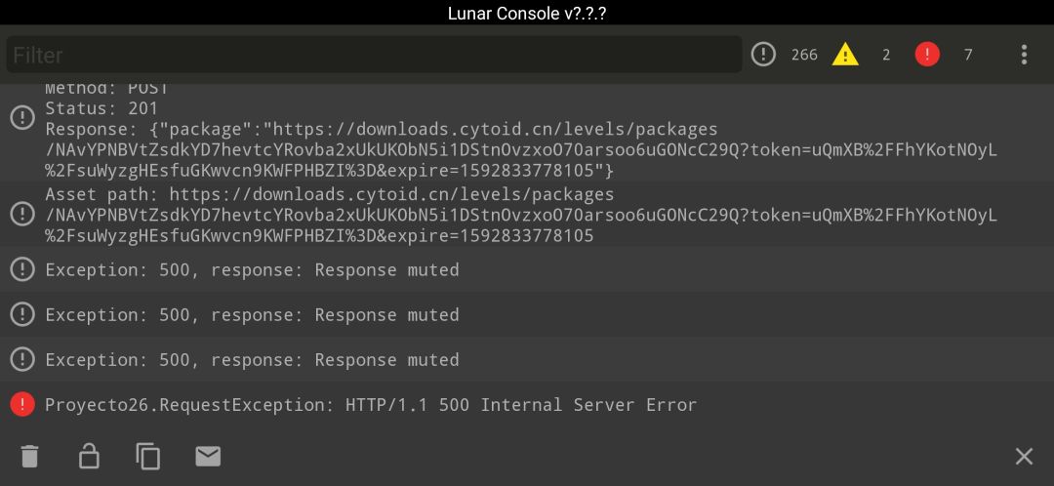Screen dimensions: 1054x486
Task: Select the first Exception: 500 log entry
Action: 527,269
